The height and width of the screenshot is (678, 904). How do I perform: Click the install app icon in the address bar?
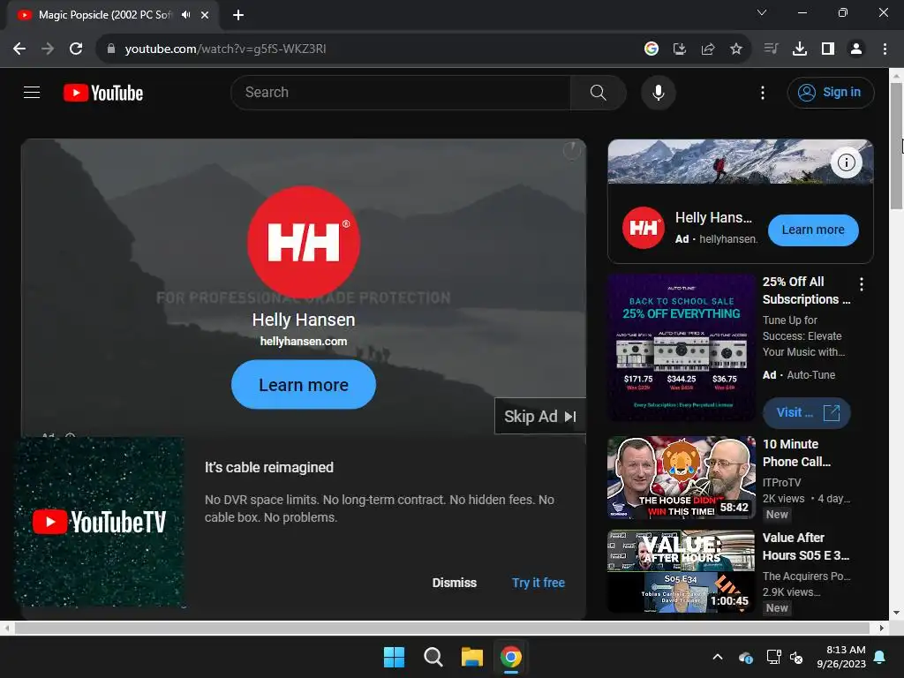[679, 49]
